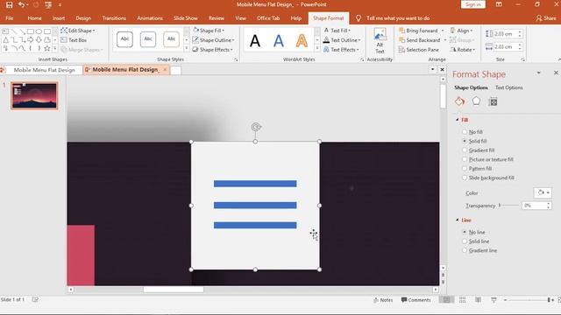Click the Transparency percent field
The image size is (561, 315).
[x=534, y=206]
